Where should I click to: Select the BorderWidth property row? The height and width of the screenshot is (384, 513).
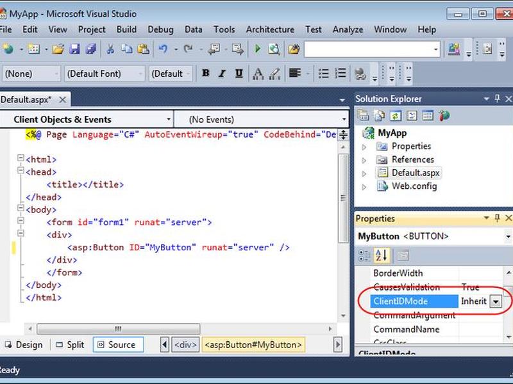437,273
